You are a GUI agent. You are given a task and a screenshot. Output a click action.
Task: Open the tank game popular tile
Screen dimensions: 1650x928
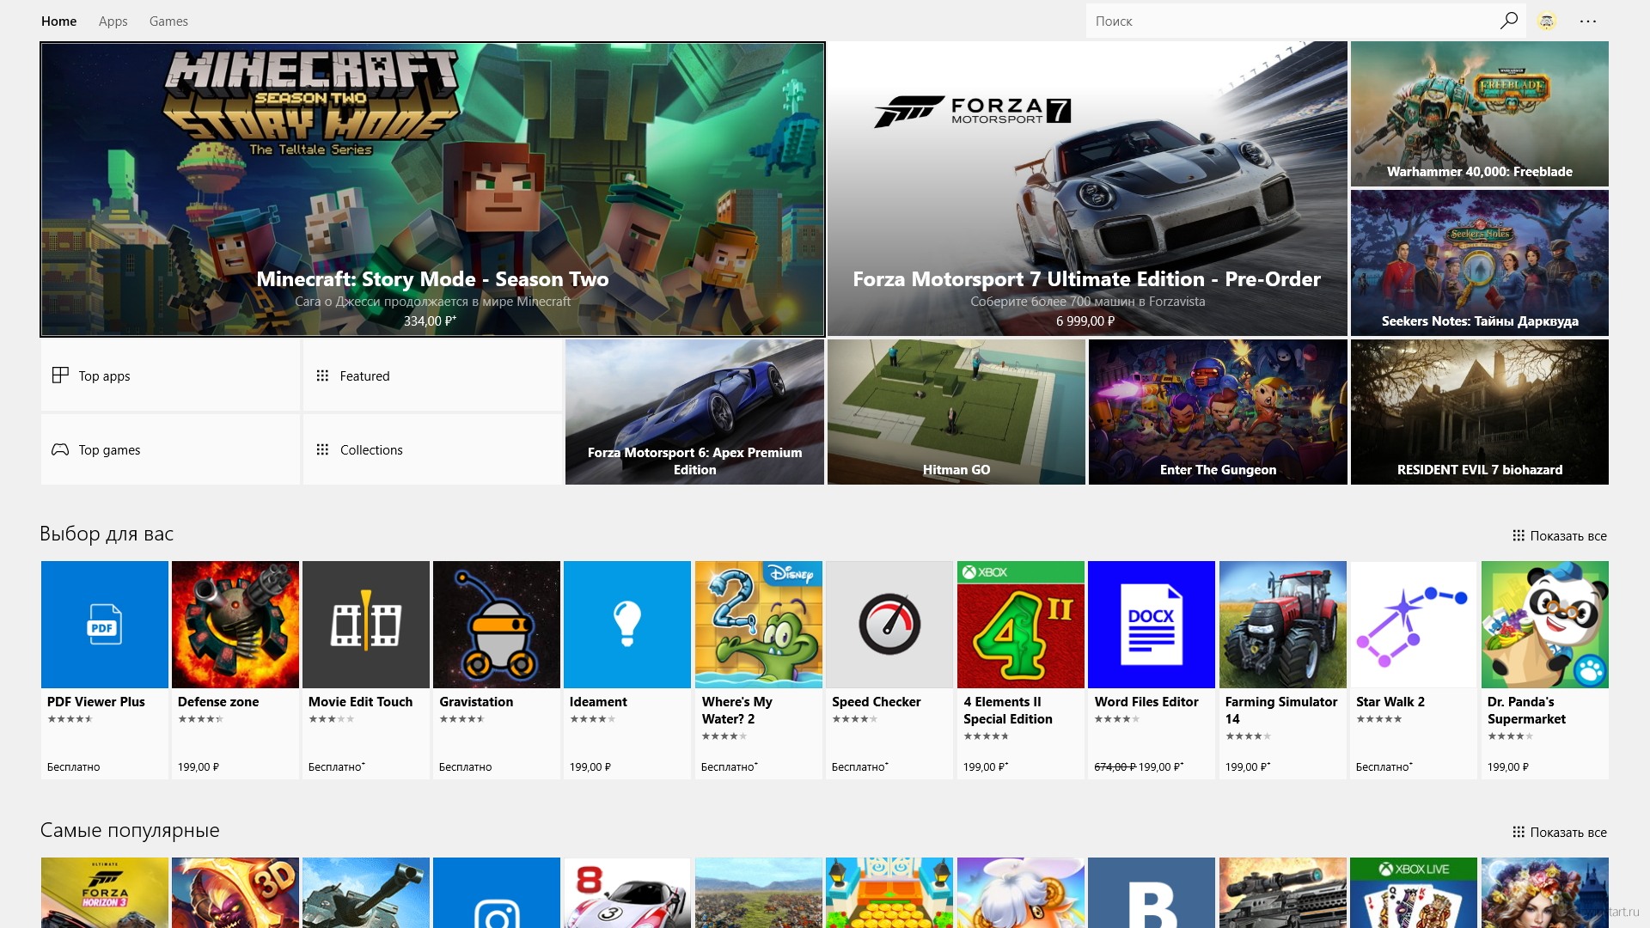(366, 893)
